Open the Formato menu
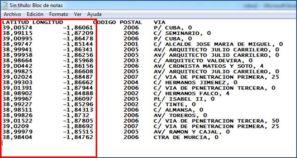This screenshot has width=297, height=158. (59, 14)
